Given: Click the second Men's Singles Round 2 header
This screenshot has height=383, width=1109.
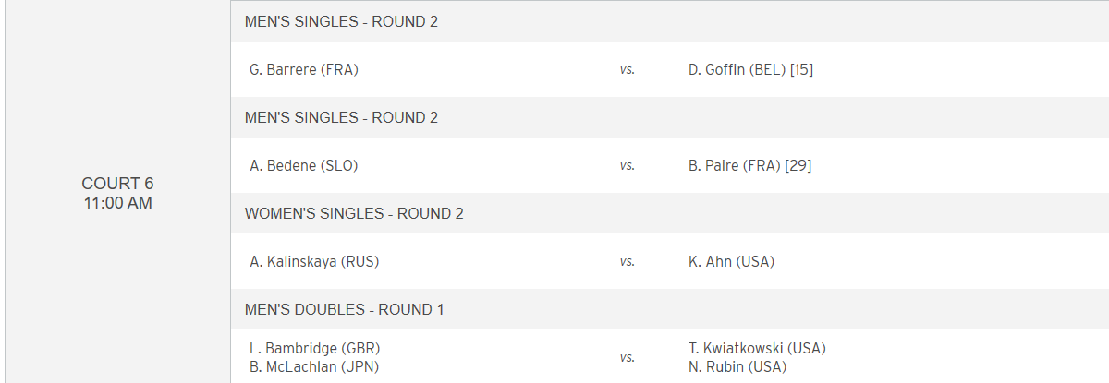Looking at the screenshot, I should pyautogui.click(x=669, y=117).
